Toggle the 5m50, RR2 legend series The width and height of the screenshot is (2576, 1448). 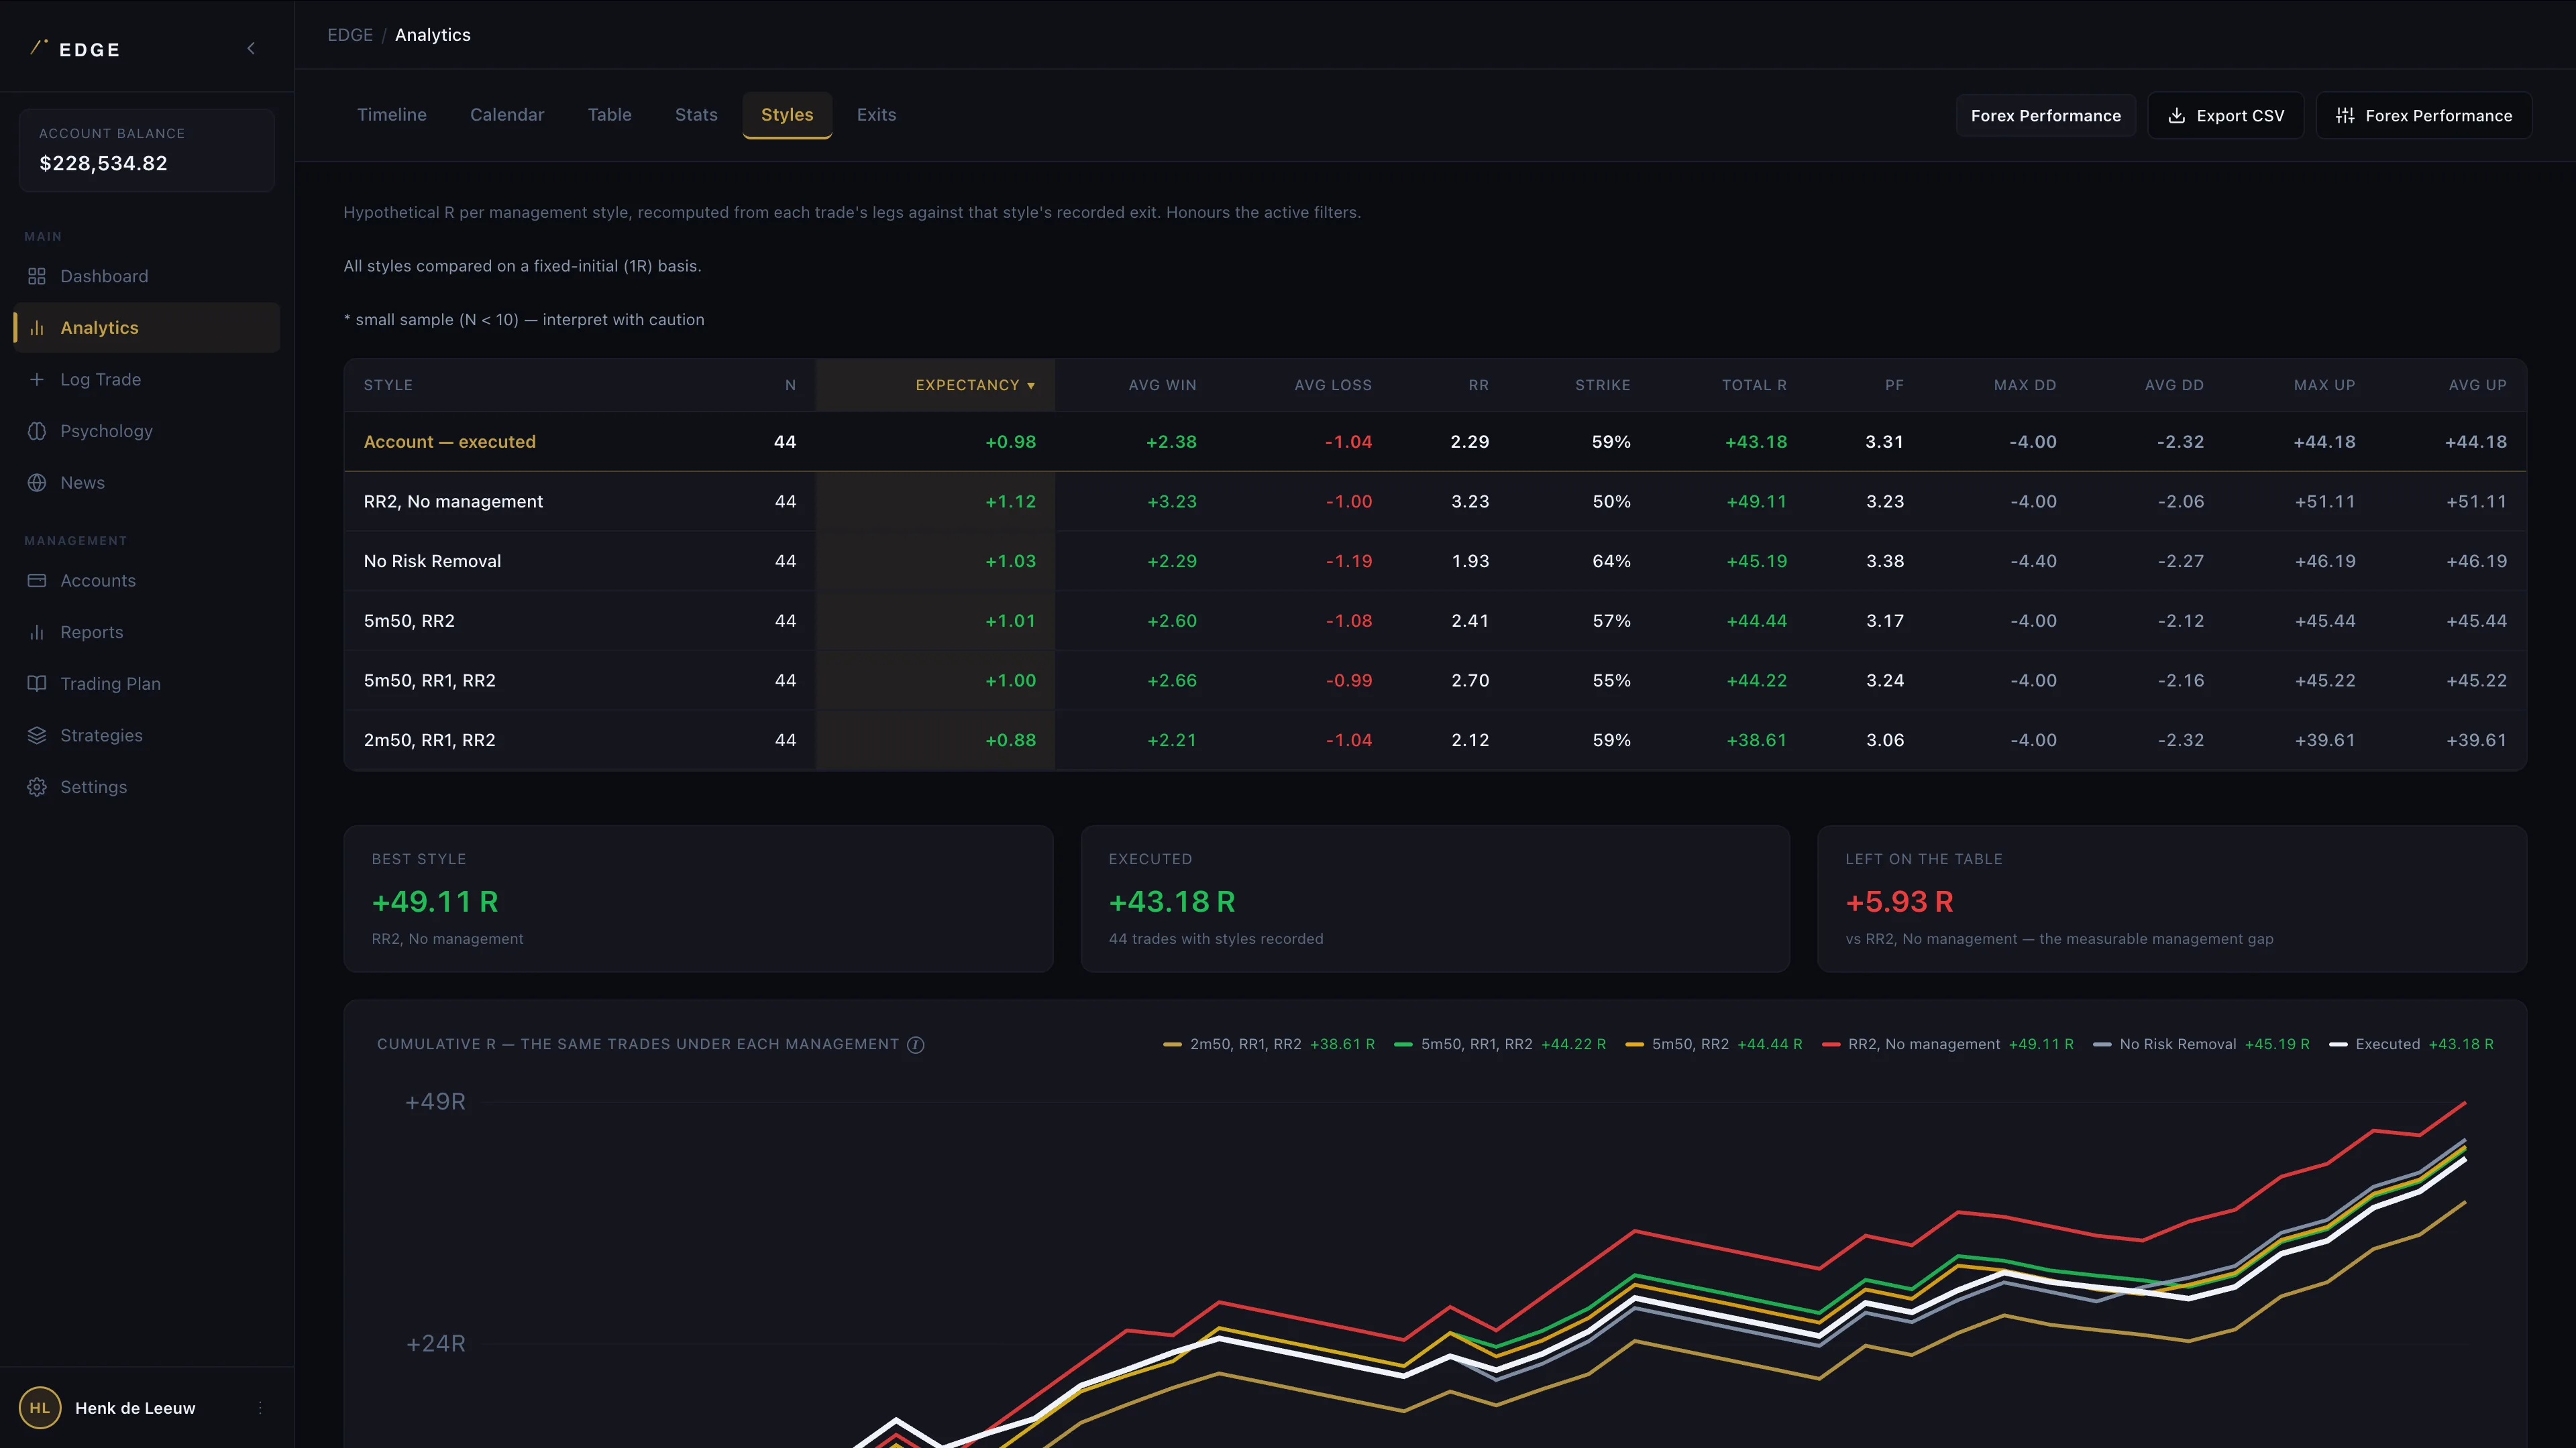1714,1044
